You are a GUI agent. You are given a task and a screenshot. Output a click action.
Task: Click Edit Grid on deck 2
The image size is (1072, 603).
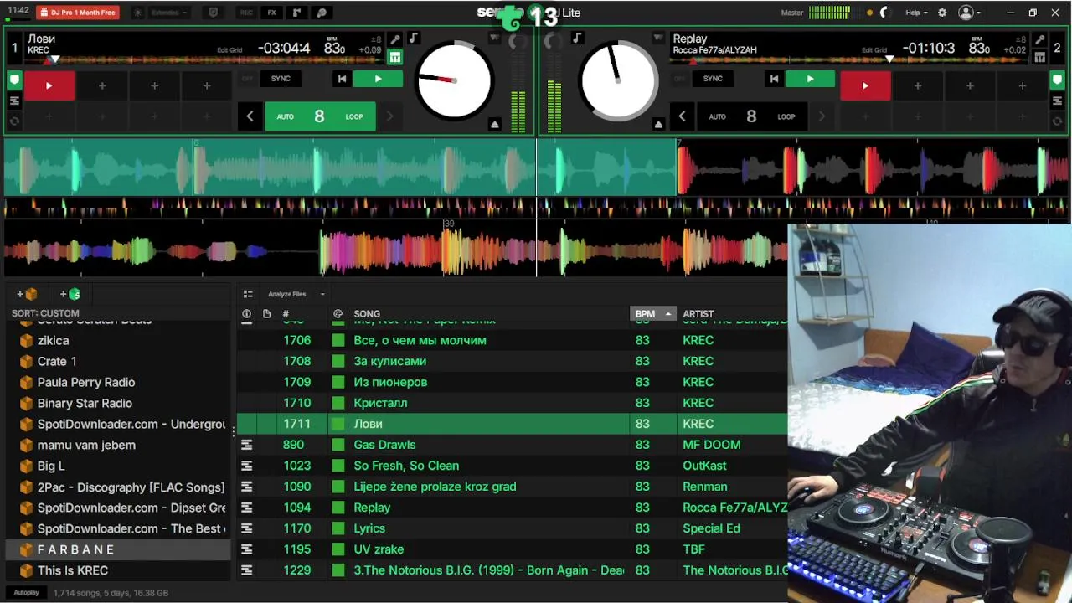pos(874,50)
